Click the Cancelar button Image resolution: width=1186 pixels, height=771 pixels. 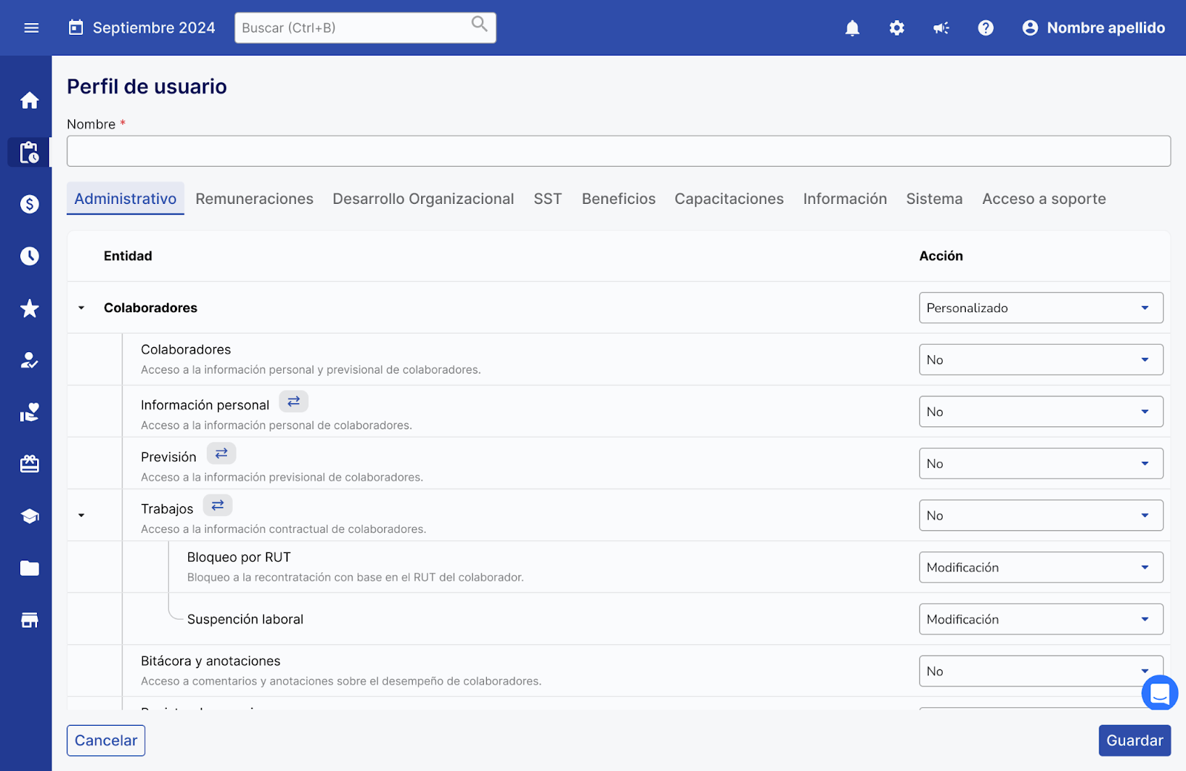point(106,741)
